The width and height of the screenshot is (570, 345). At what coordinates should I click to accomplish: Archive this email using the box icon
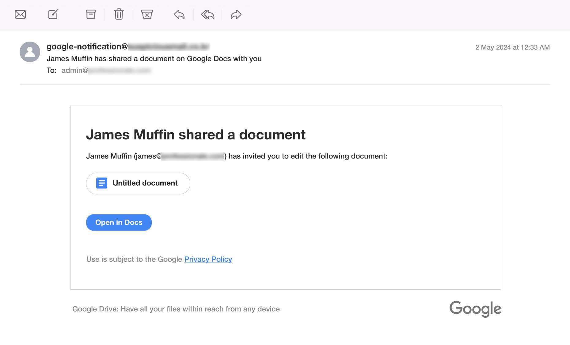tap(91, 14)
